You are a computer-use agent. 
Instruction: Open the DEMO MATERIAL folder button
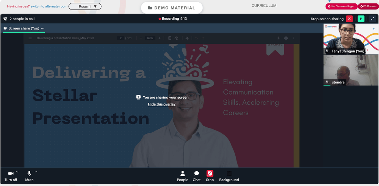click(x=172, y=8)
